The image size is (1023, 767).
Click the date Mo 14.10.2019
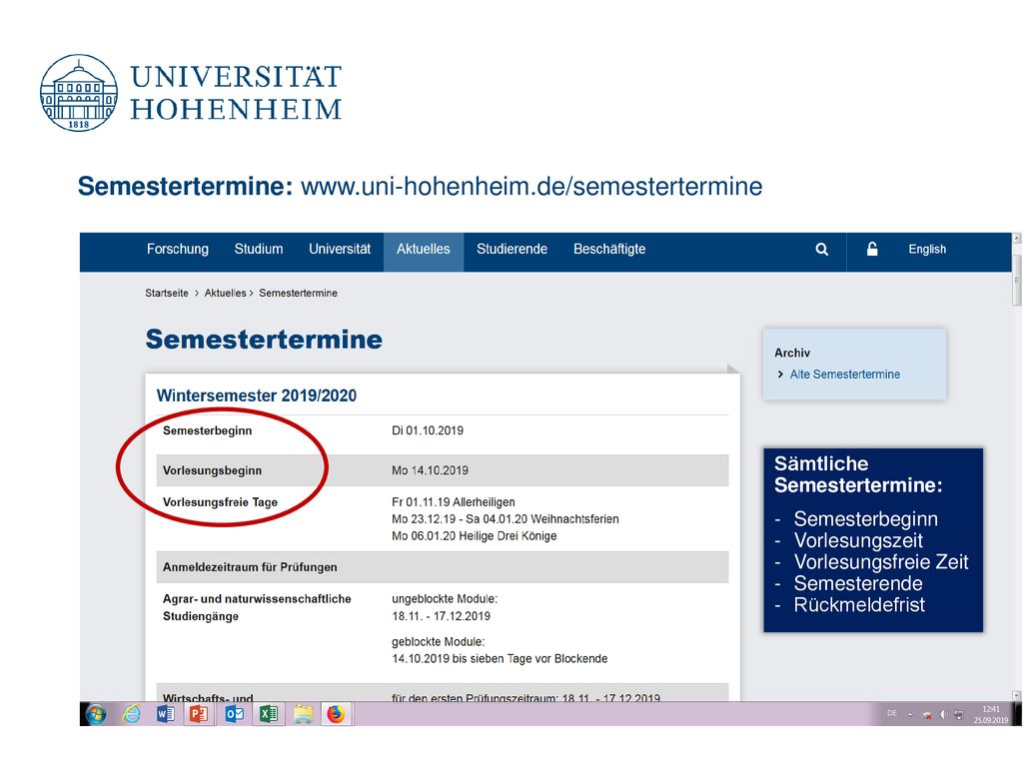coord(430,471)
